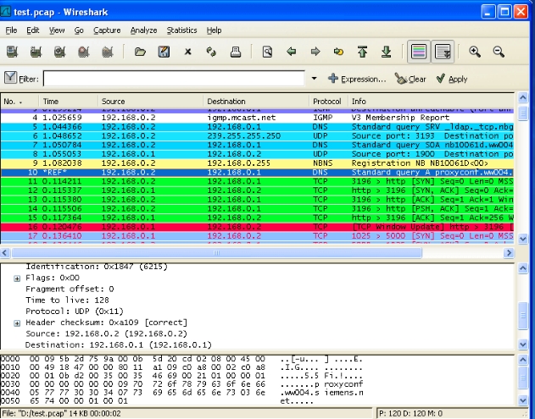Screen dimensions: 535x419
Task: Toggle packet list colorize icon
Action: [419, 52]
